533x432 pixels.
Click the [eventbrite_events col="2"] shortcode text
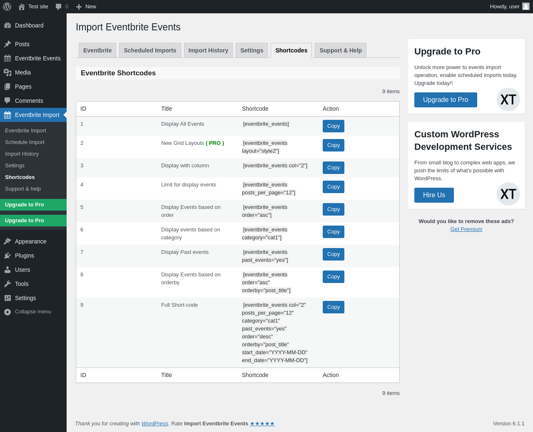pos(275,166)
